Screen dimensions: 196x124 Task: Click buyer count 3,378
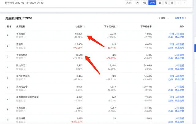(113, 34)
